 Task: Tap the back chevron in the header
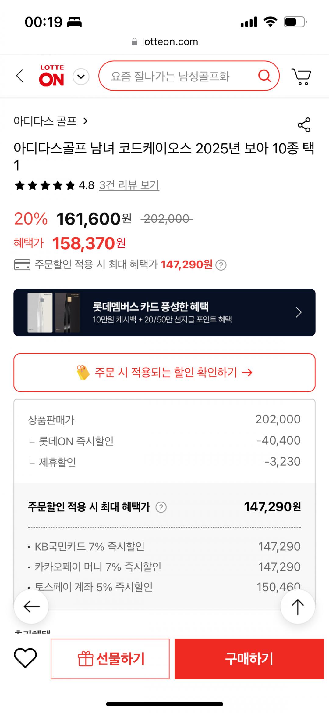click(x=20, y=76)
